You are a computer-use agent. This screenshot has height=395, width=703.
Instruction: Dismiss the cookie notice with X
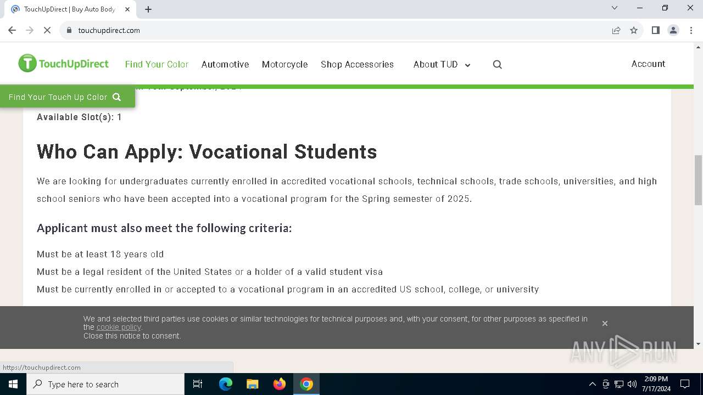(605, 323)
